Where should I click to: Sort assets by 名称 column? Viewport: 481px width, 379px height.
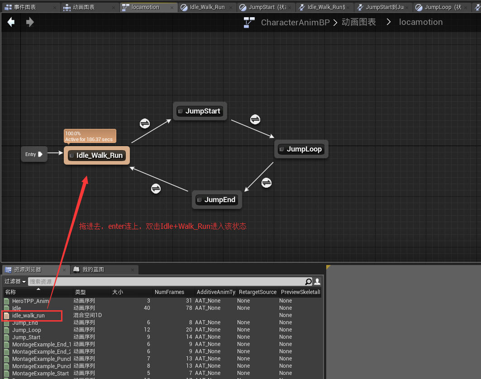(x=38, y=292)
